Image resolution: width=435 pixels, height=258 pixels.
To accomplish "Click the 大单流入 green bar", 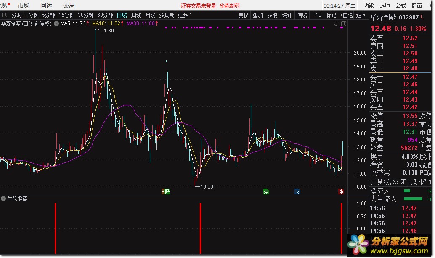I will click(x=413, y=198).
